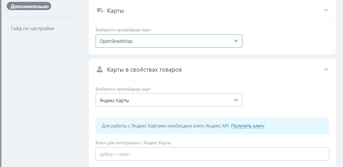Click the Карты section header icon
The height and width of the screenshot is (167, 343).
point(100,10)
